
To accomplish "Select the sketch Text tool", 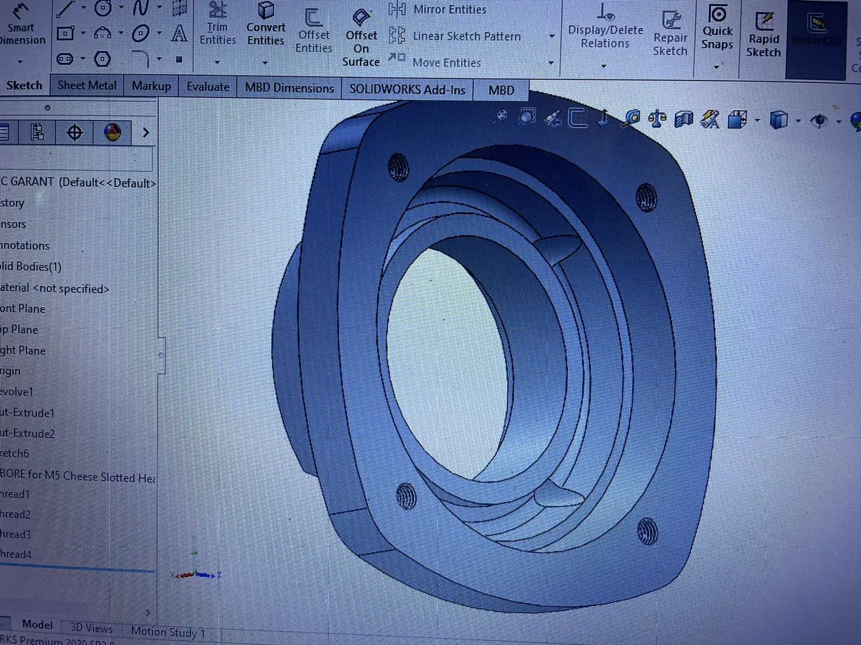I will coord(179,34).
